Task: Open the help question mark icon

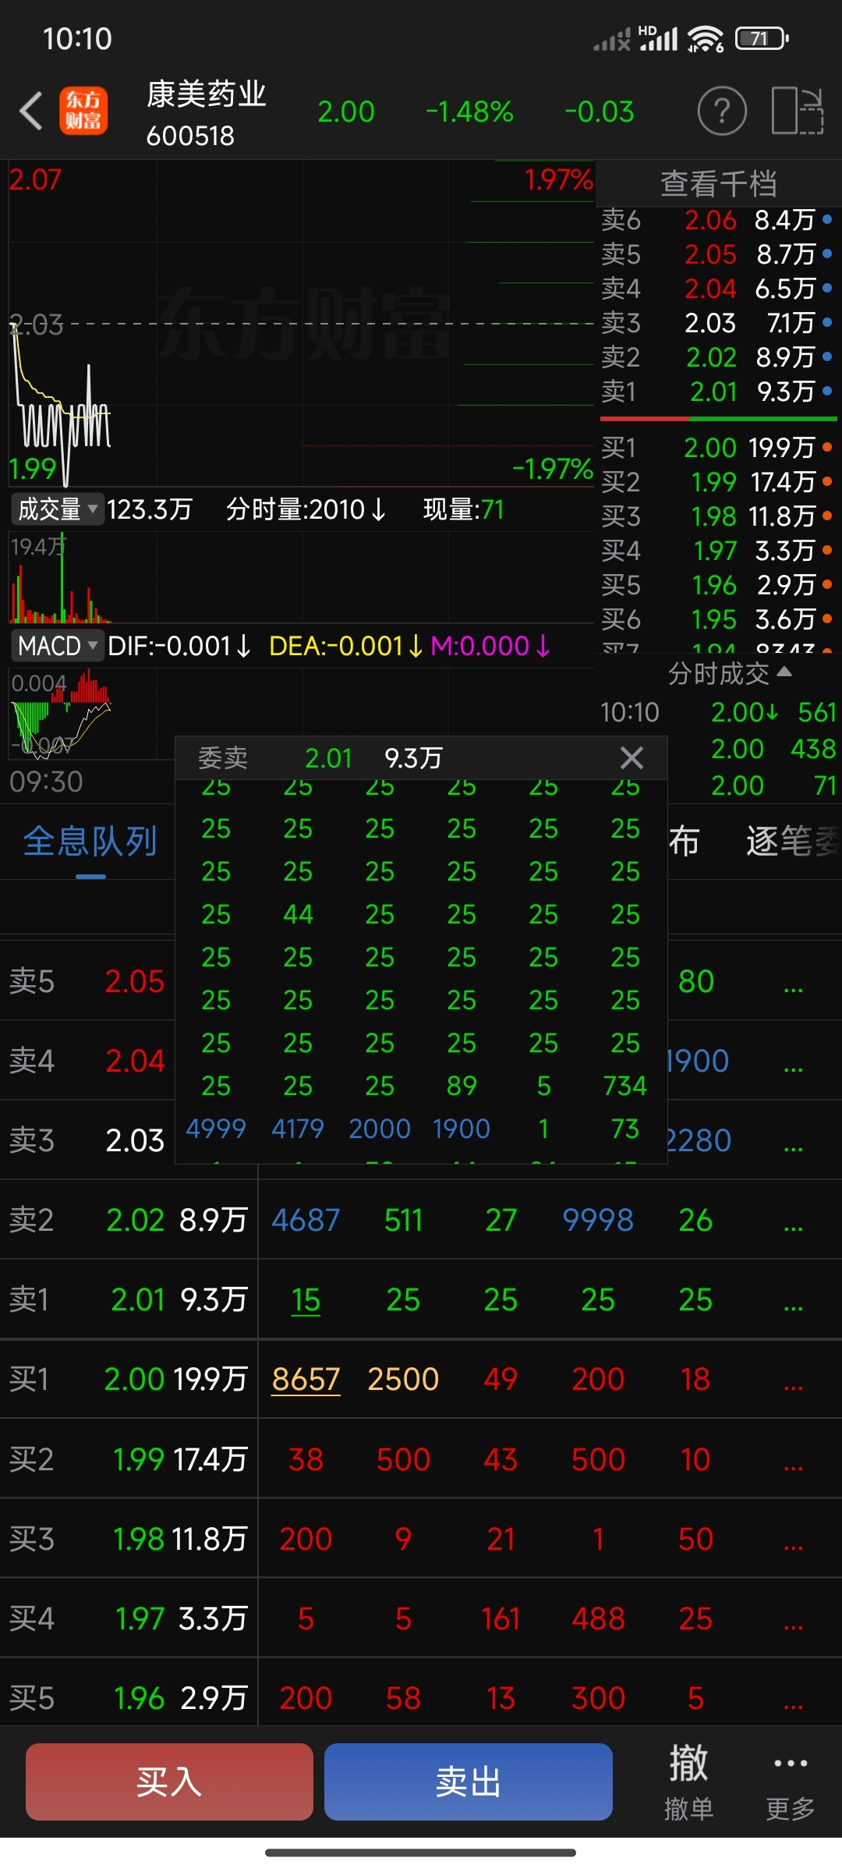Action: (722, 111)
